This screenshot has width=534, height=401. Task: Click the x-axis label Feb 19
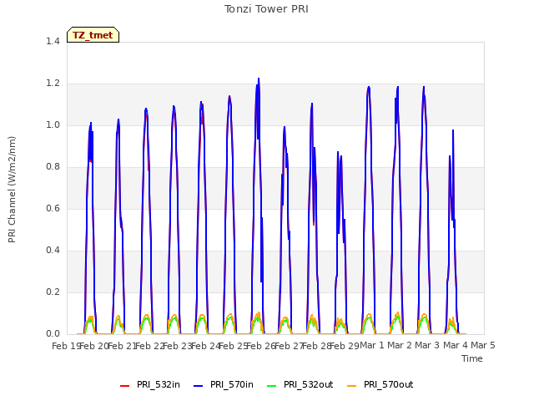tap(66, 346)
